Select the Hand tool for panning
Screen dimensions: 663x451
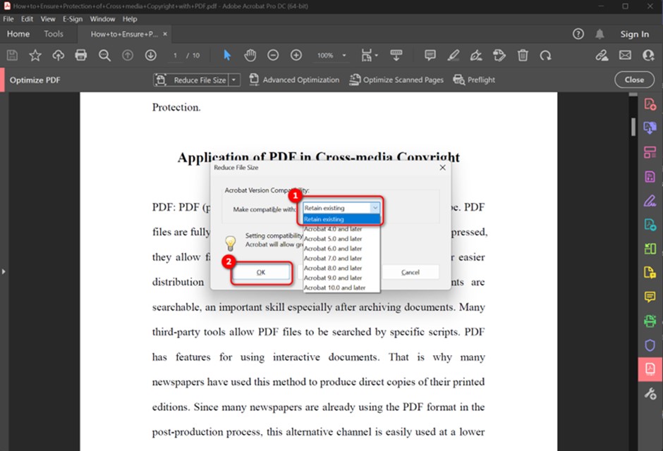pyautogui.click(x=250, y=55)
